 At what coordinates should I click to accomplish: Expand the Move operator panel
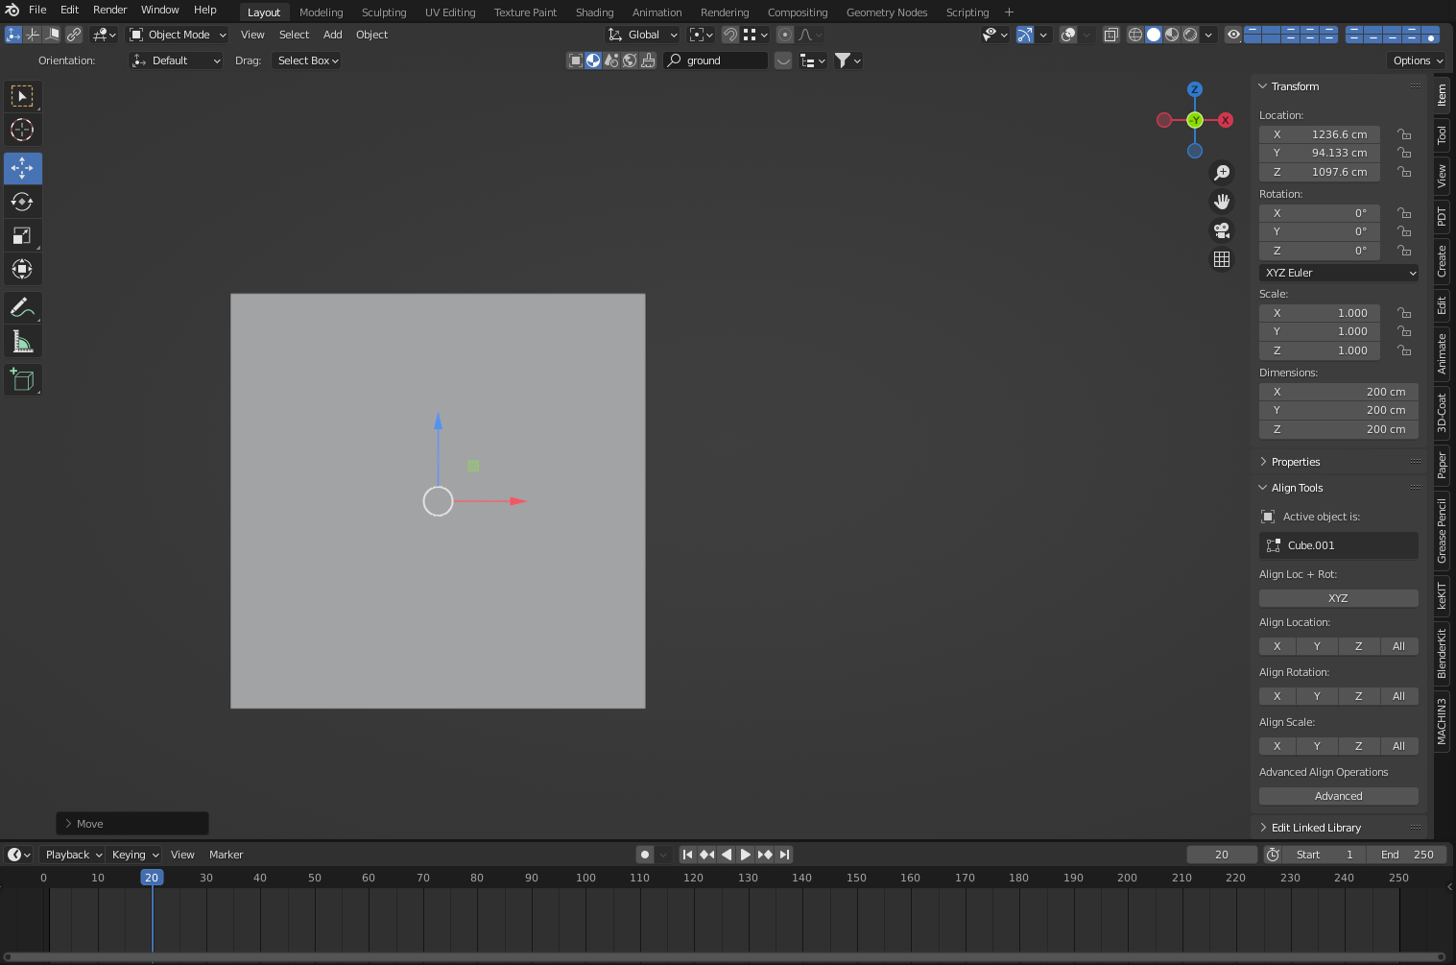click(132, 824)
